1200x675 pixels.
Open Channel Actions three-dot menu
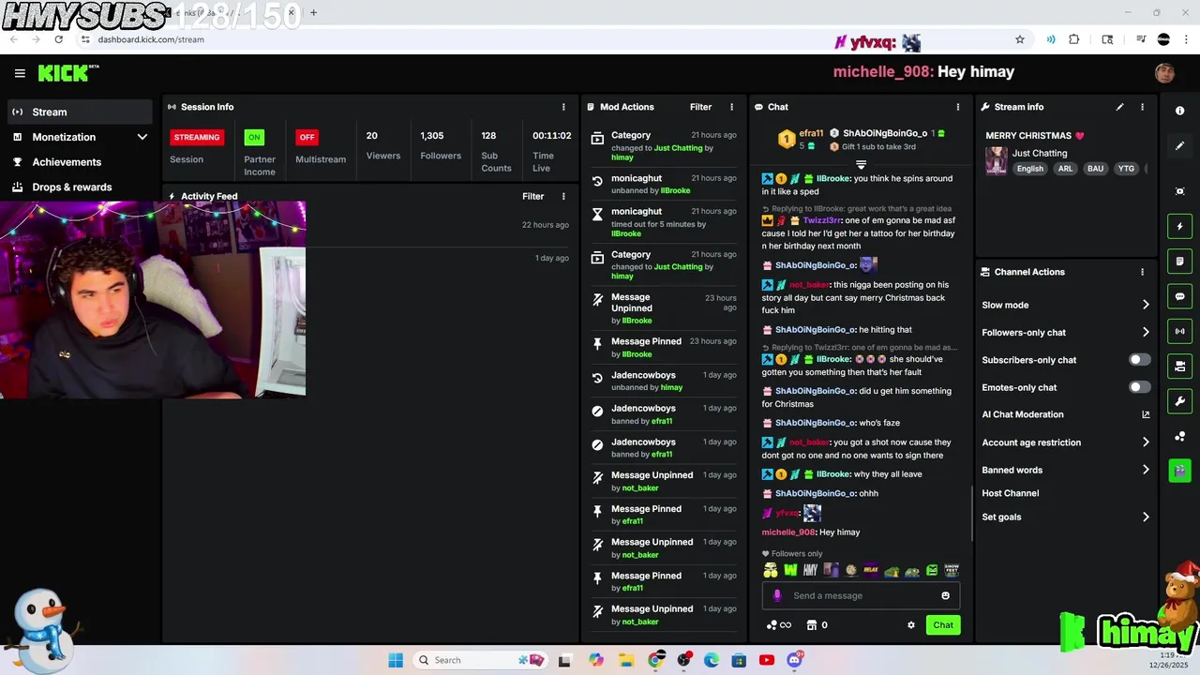click(x=1142, y=272)
